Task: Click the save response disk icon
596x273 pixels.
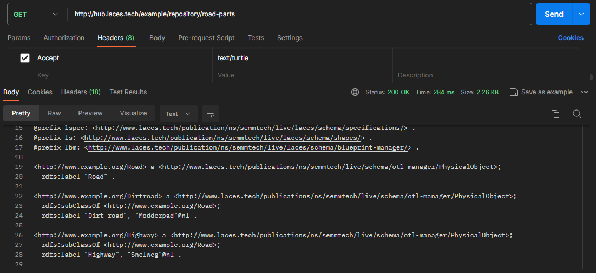Action: click(514, 92)
